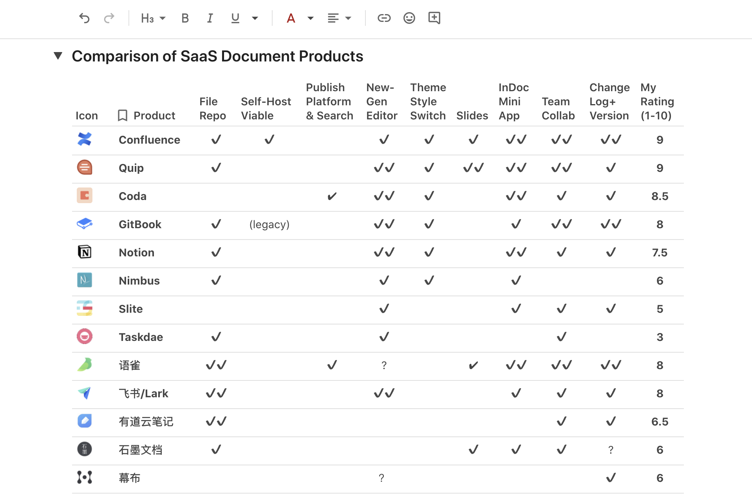Click the Slite product name
This screenshot has height=501, width=752.
pos(130,309)
